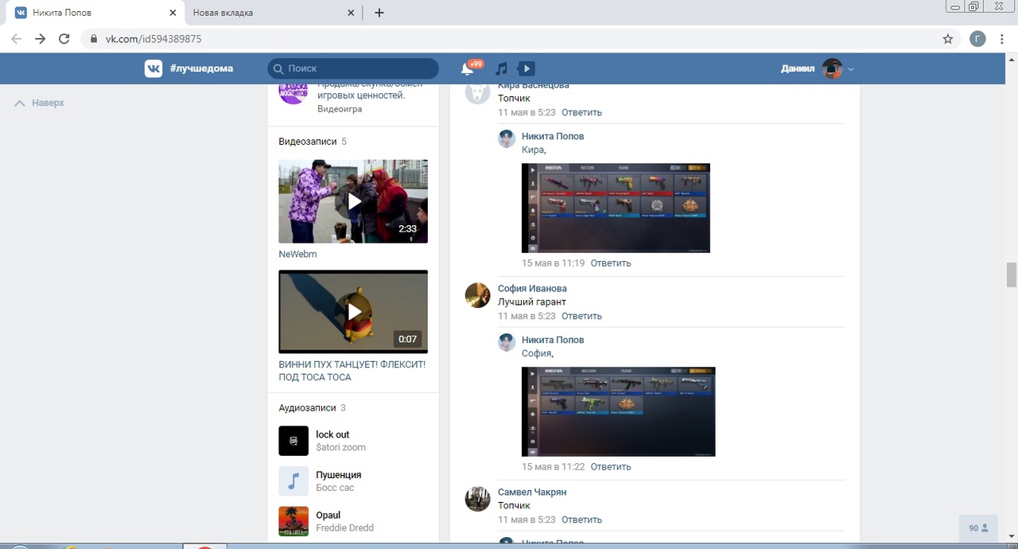Click the video player icon in header
This screenshot has width=1018, height=549.
click(x=526, y=69)
